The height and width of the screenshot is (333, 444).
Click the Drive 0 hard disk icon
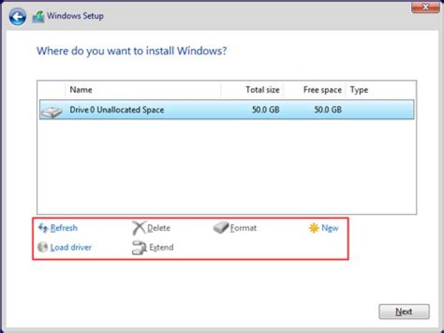click(x=51, y=111)
